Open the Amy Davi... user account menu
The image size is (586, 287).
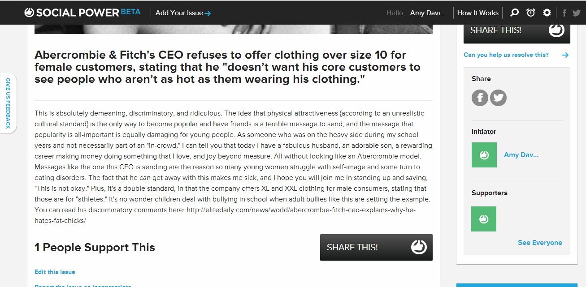click(428, 13)
